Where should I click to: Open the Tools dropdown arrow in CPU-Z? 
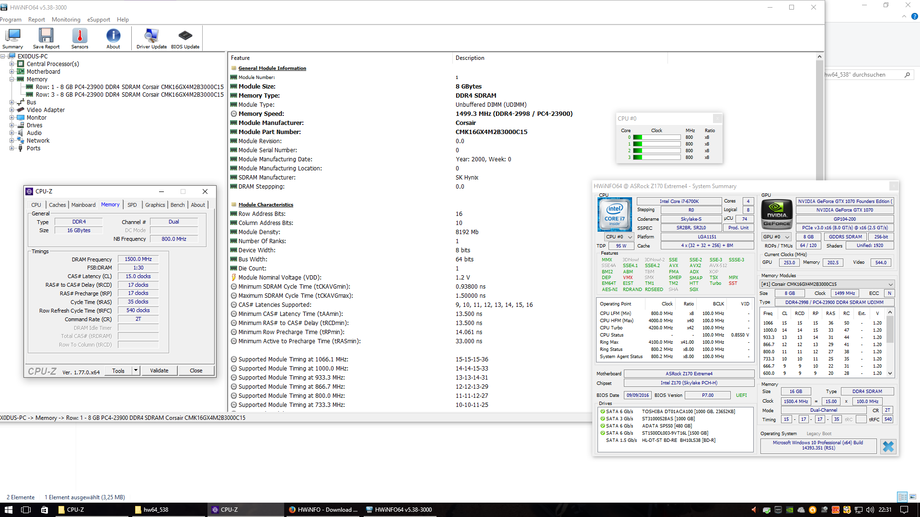coord(136,371)
